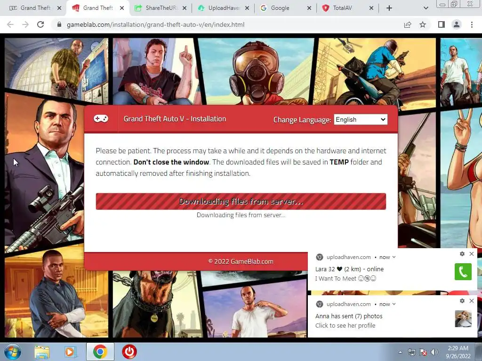Image resolution: width=482 pixels, height=361 pixels.
Task: Dismiss the Anna photos notification
Action: point(472,301)
